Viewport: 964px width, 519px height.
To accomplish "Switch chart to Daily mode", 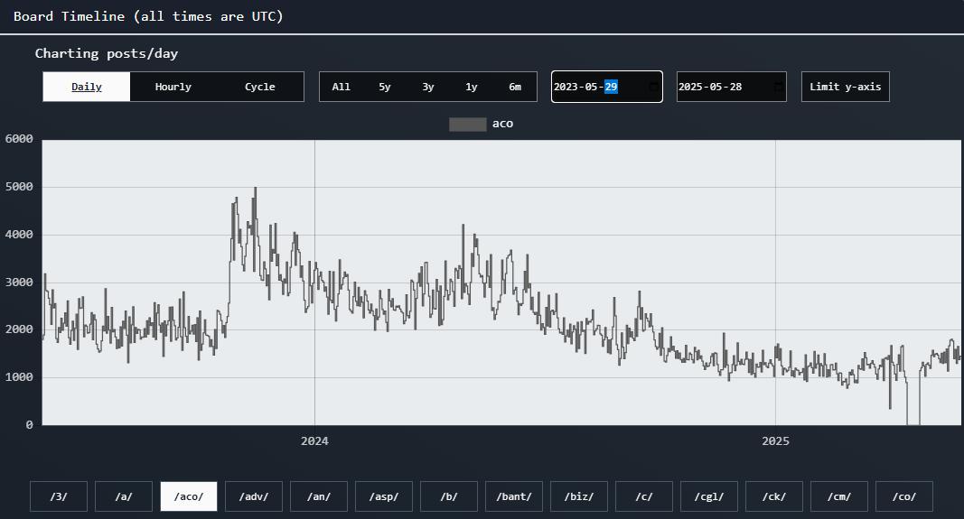I will 87,87.
